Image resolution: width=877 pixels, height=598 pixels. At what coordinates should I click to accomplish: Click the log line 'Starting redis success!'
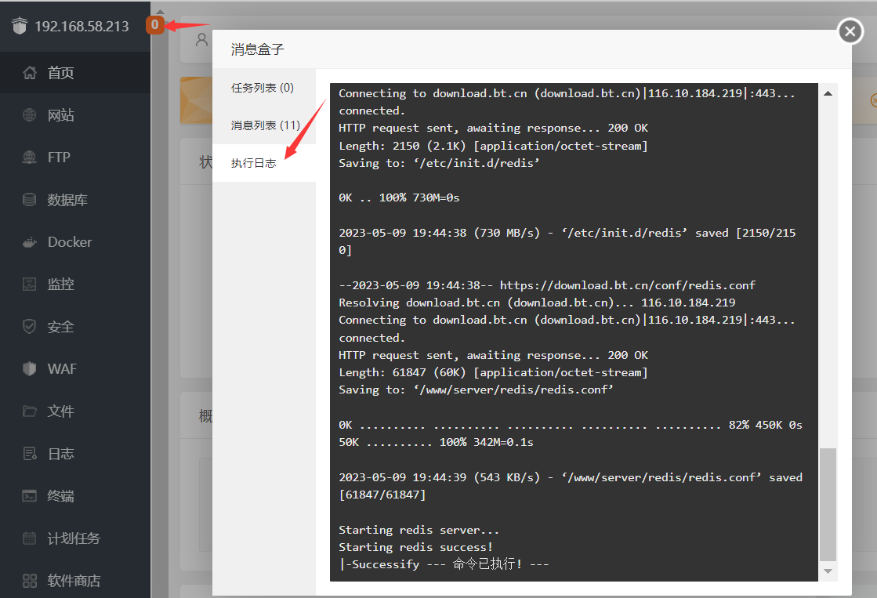(415, 547)
